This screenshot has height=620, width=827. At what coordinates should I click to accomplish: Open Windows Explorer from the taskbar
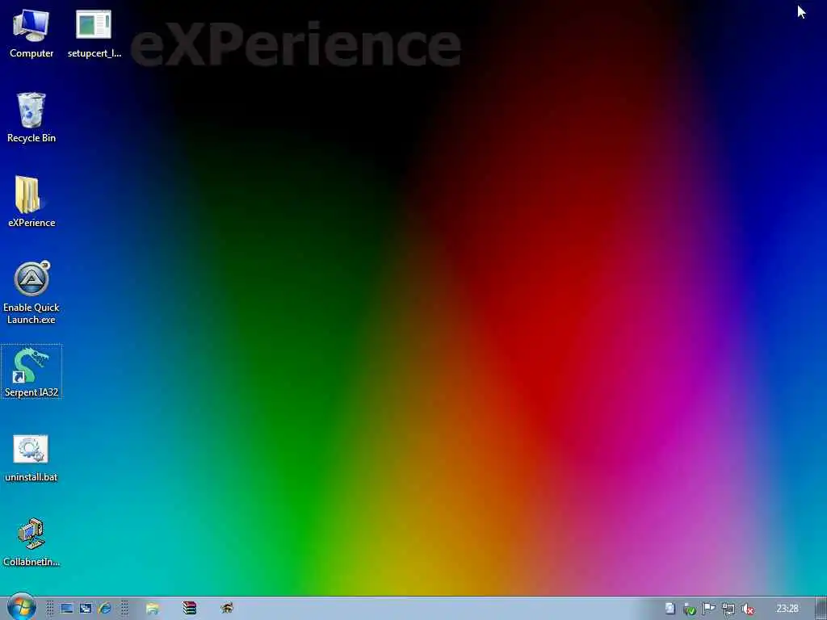[x=153, y=609]
